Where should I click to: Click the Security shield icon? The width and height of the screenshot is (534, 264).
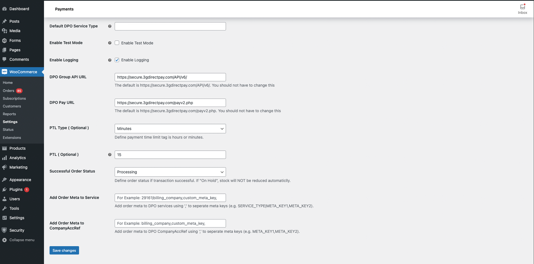4,230
